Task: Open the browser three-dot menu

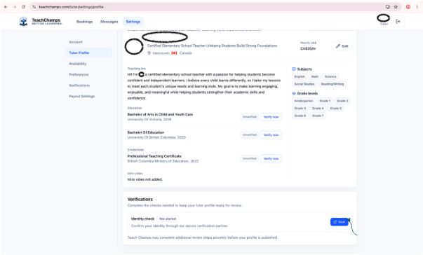Action: coord(417,7)
